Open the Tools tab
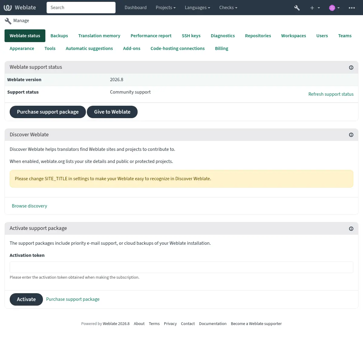 (50, 48)
